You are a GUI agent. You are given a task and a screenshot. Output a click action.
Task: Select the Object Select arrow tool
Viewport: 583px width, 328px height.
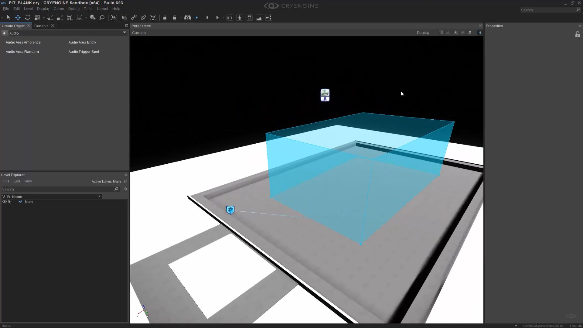9,18
